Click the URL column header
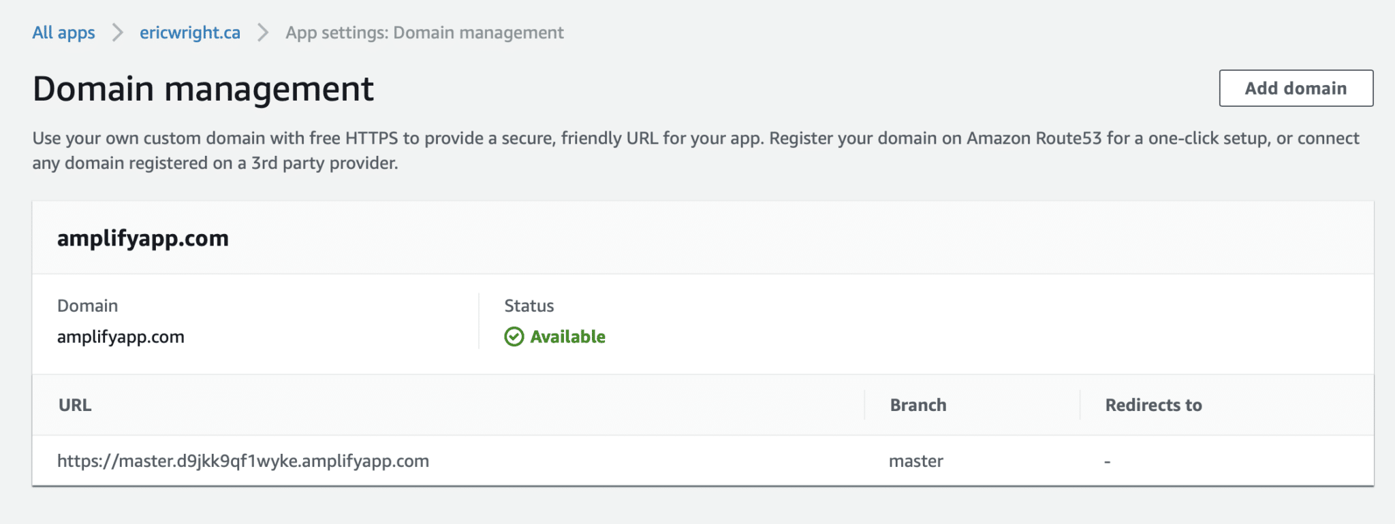Image resolution: width=1395 pixels, height=524 pixels. click(x=75, y=406)
